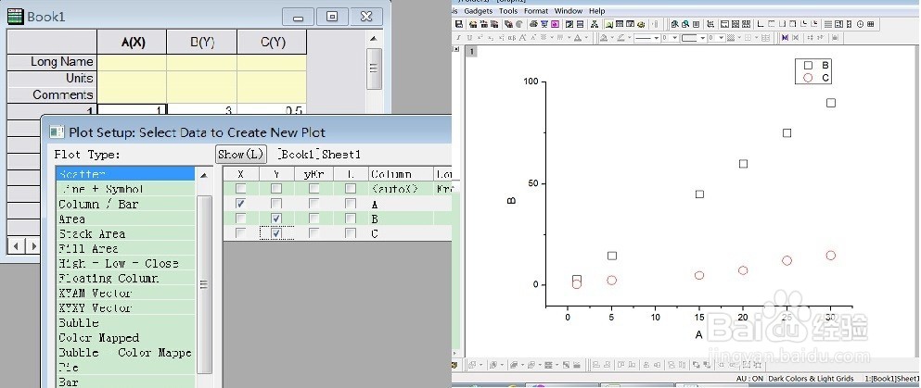
Task: Click the Plot Type list scrollbar thumb
Action: coord(204,284)
